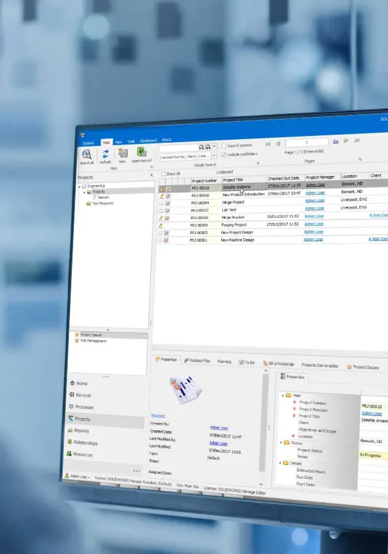Screen dimensions: 388x554
Task: Go to the last page arrow
Action: [357, 140]
